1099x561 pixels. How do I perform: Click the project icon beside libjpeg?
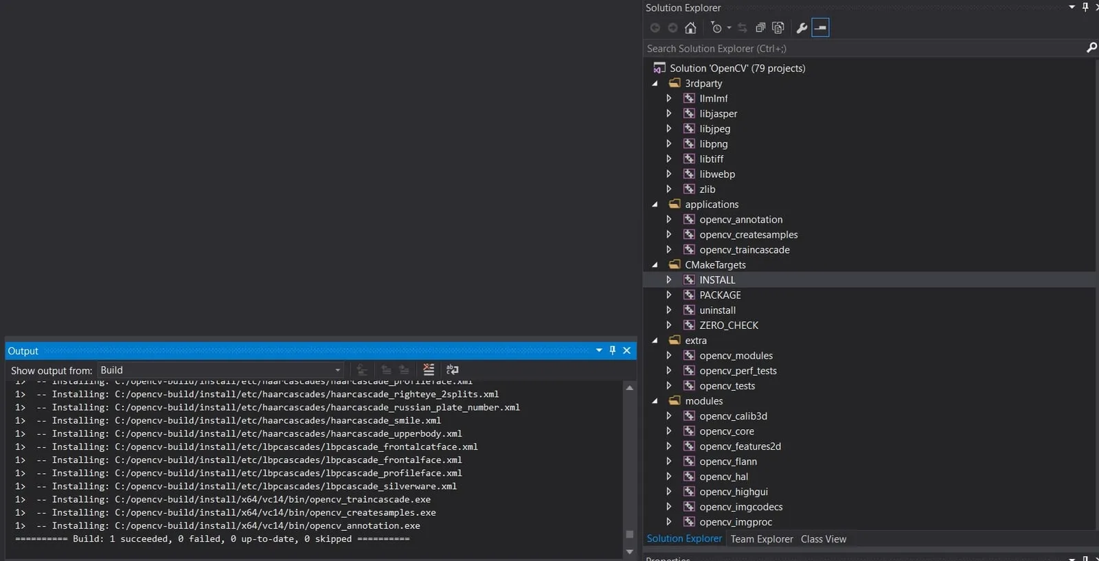point(689,128)
